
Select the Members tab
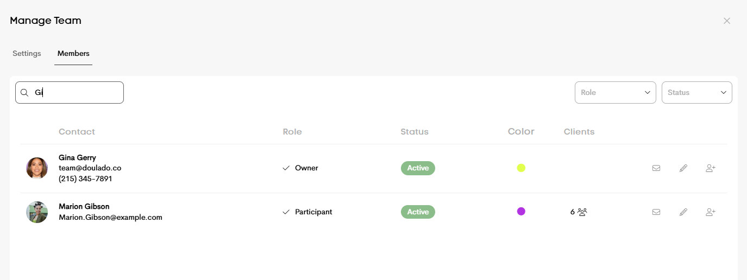(x=73, y=54)
